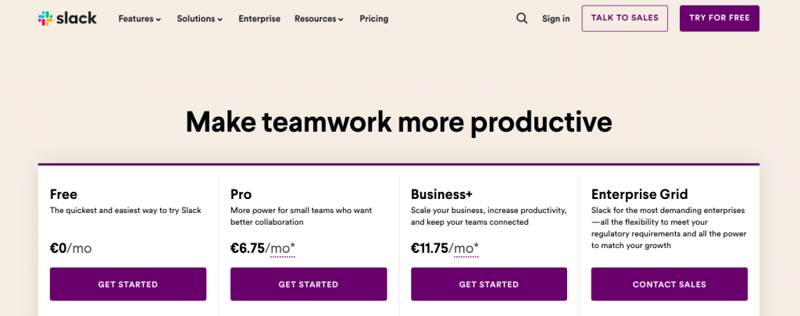Open search with the magnifying glass icon
The height and width of the screenshot is (316, 800).
pyautogui.click(x=522, y=19)
